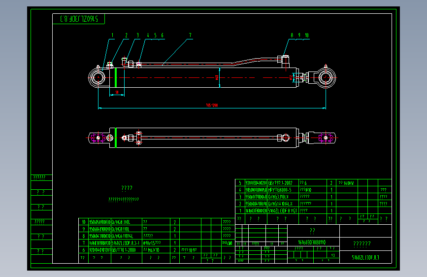The height and width of the screenshot is (277, 427).
Task: Select the red 50 dimension text
Action: (x=117, y=92)
